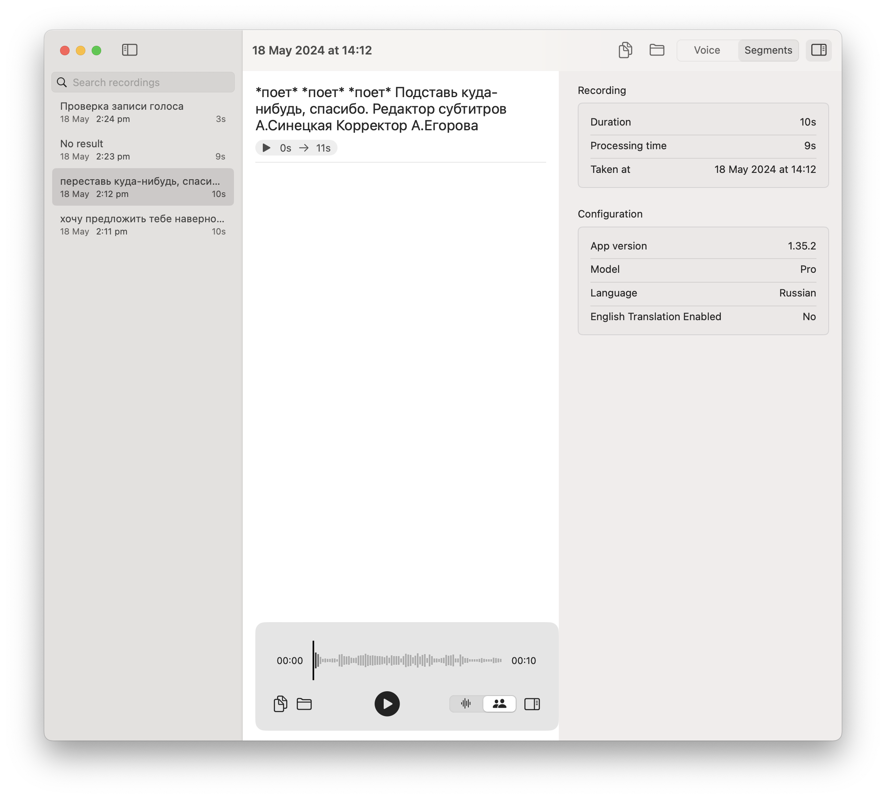
Task: Toggle the left sidebar panel icon
Action: tap(129, 50)
